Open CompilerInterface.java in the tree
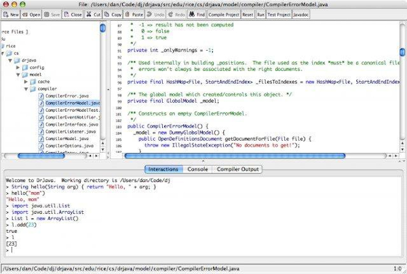 point(72,124)
